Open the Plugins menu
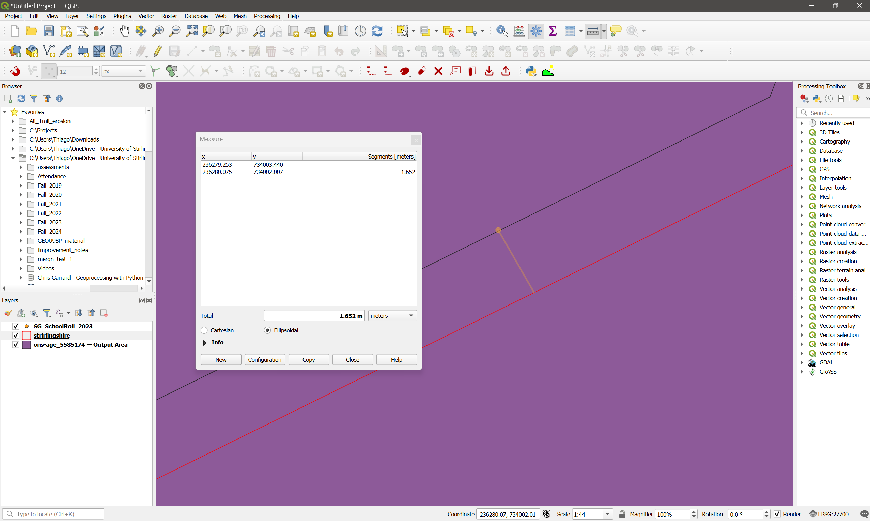This screenshot has width=870, height=521. coord(122,16)
